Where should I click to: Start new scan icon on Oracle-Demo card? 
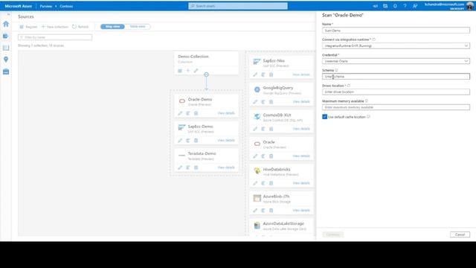click(x=188, y=113)
